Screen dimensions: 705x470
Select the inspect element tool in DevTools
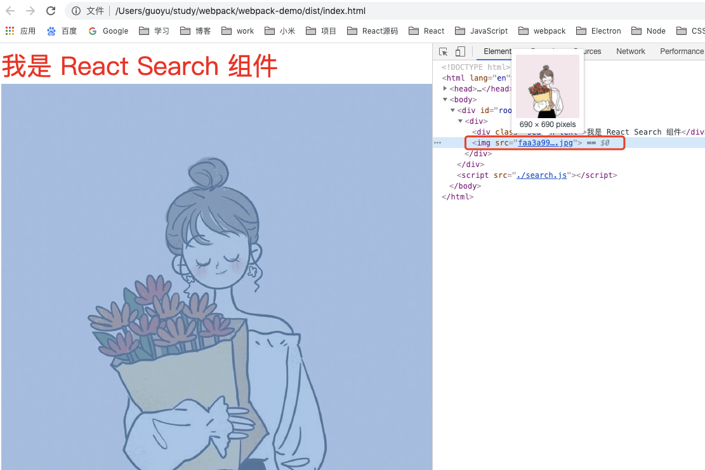tap(442, 51)
